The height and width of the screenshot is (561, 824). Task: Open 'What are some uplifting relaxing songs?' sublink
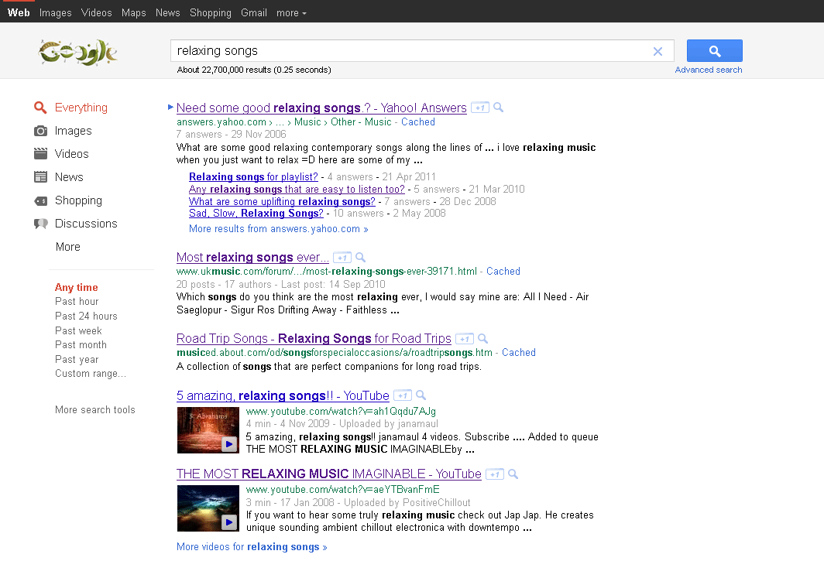tap(282, 202)
